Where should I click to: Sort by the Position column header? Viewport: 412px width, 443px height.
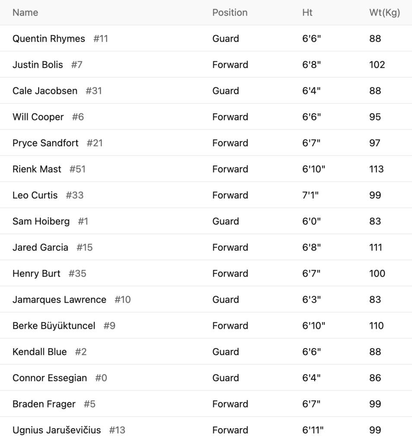pos(230,13)
